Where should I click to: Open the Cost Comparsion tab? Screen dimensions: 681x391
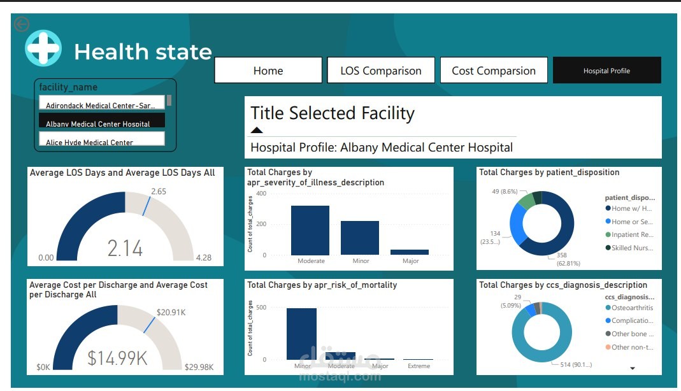[494, 70]
